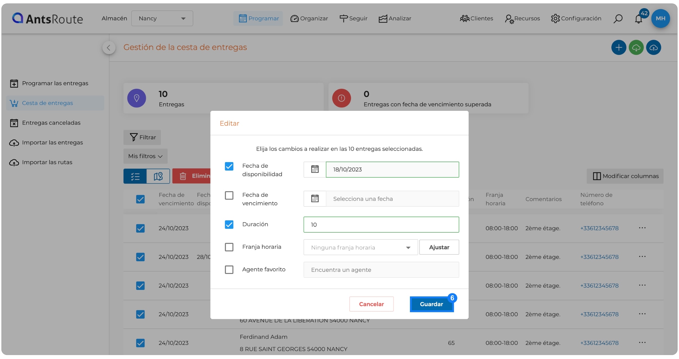Open Entregas canceladas in sidebar
The width and height of the screenshot is (679, 359).
(55, 123)
